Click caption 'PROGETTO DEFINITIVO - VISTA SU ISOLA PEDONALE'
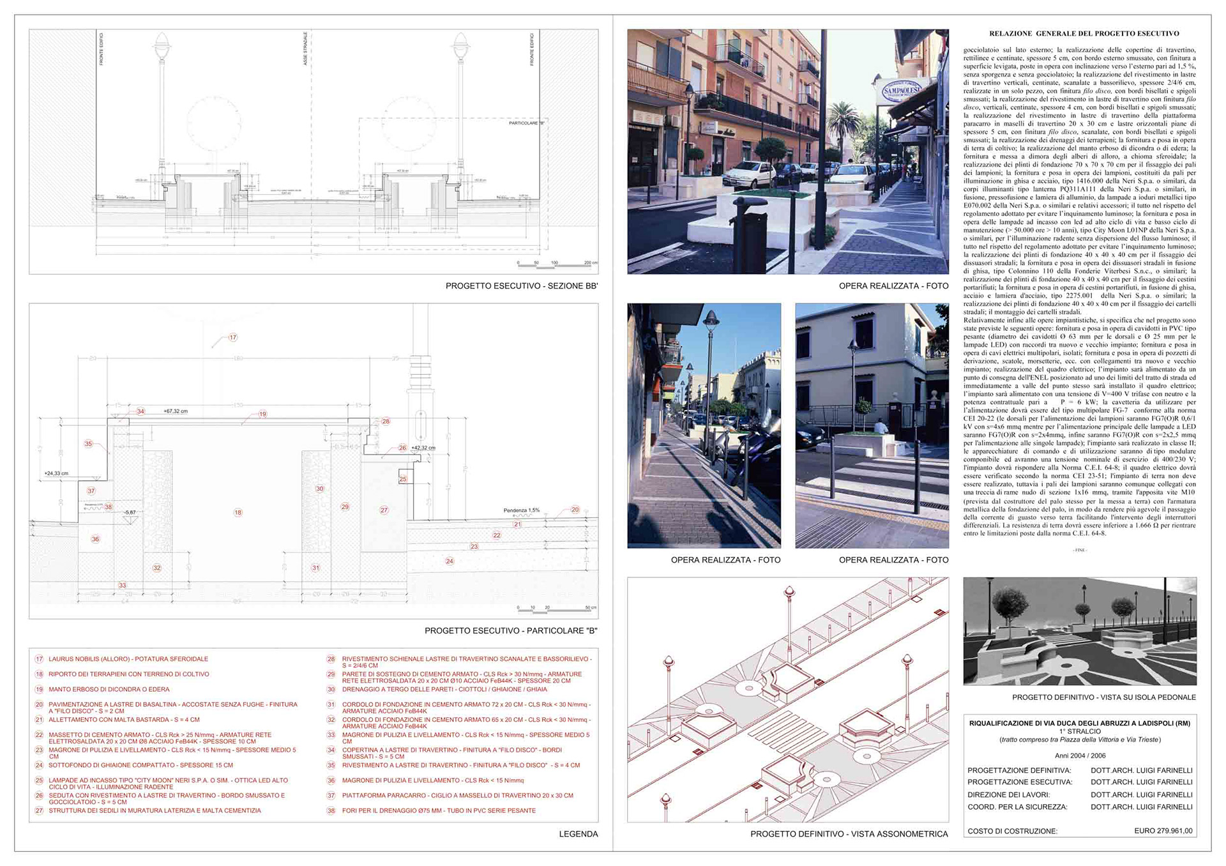The image size is (1226, 866). (1104, 697)
